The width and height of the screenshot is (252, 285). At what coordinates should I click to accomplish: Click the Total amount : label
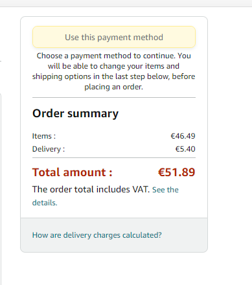pyautogui.click(x=73, y=172)
